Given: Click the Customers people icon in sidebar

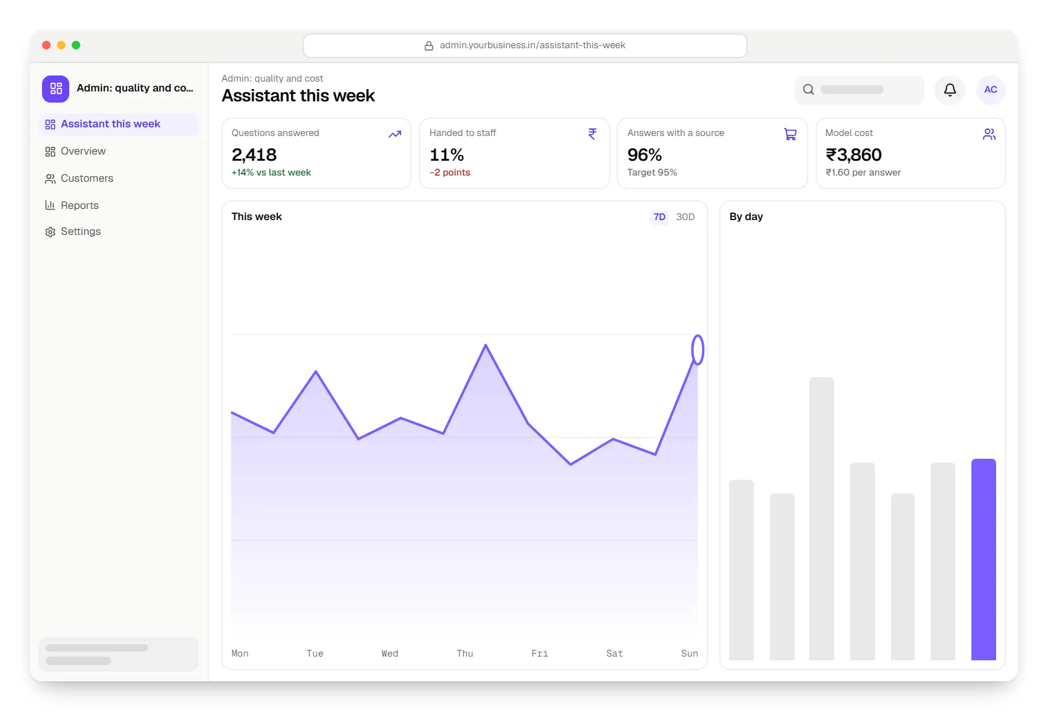Looking at the screenshot, I should tap(50, 179).
